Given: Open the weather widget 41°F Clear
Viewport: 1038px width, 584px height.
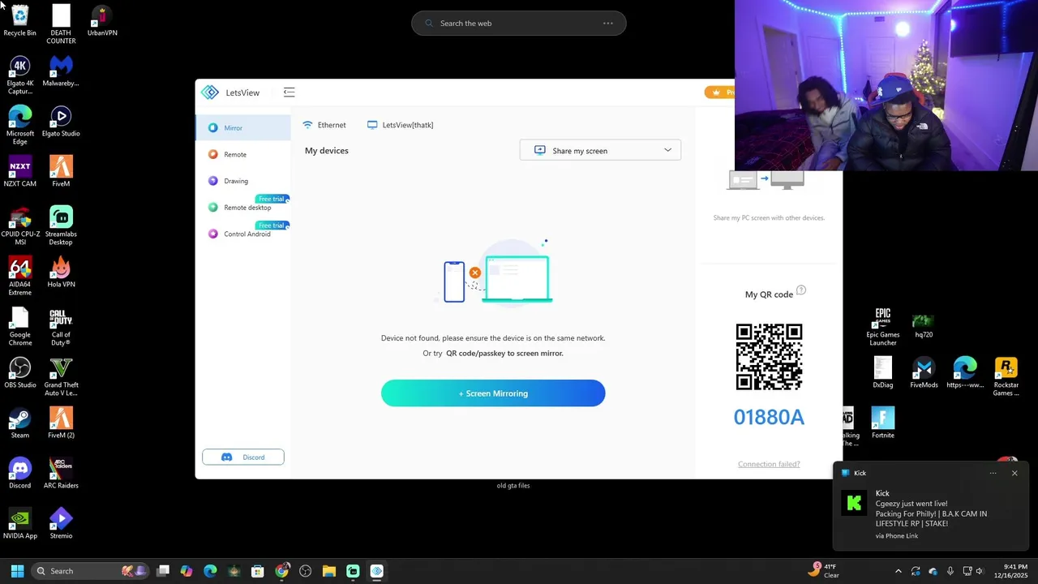Looking at the screenshot, I should pyautogui.click(x=825, y=571).
